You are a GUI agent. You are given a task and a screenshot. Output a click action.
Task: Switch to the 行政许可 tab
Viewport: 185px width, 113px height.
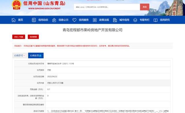coord(20,55)
